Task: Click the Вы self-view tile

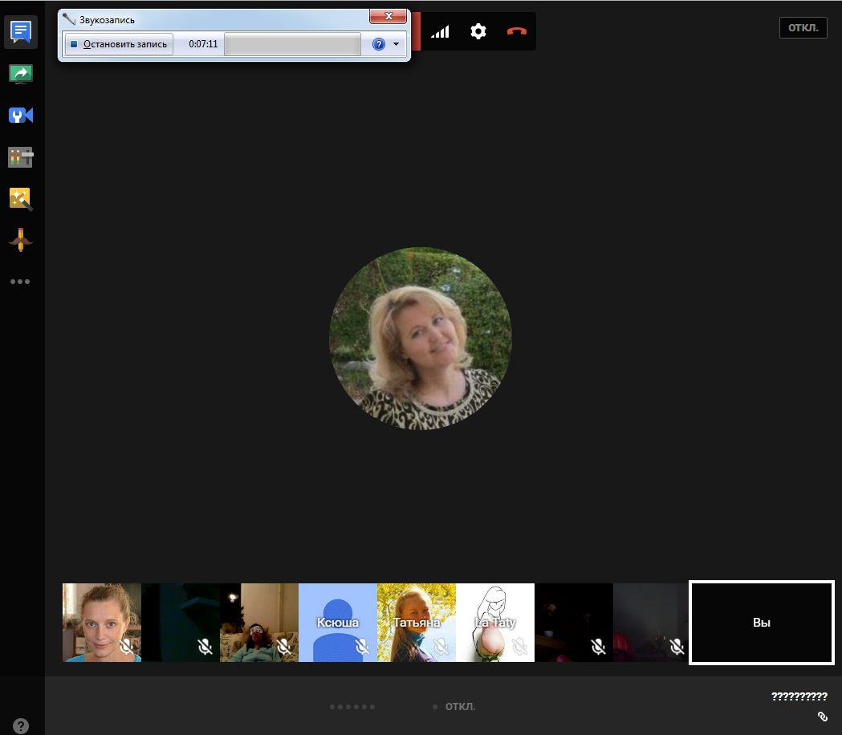Action: (761, 623)
